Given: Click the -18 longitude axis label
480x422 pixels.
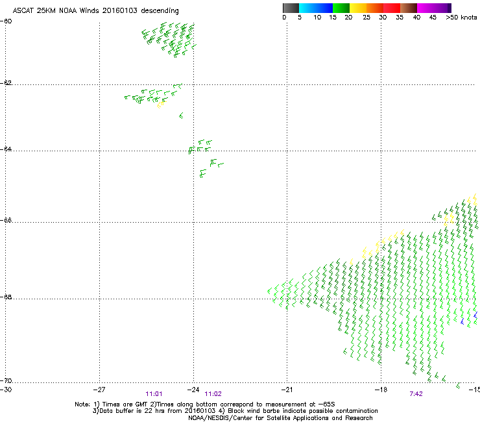Looking at the screenshot, I should [381, 390].
